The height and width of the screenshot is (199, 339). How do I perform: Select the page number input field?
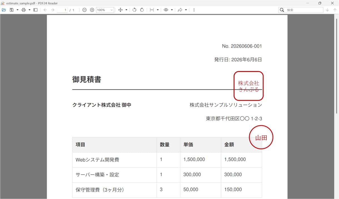pos(62,10)
